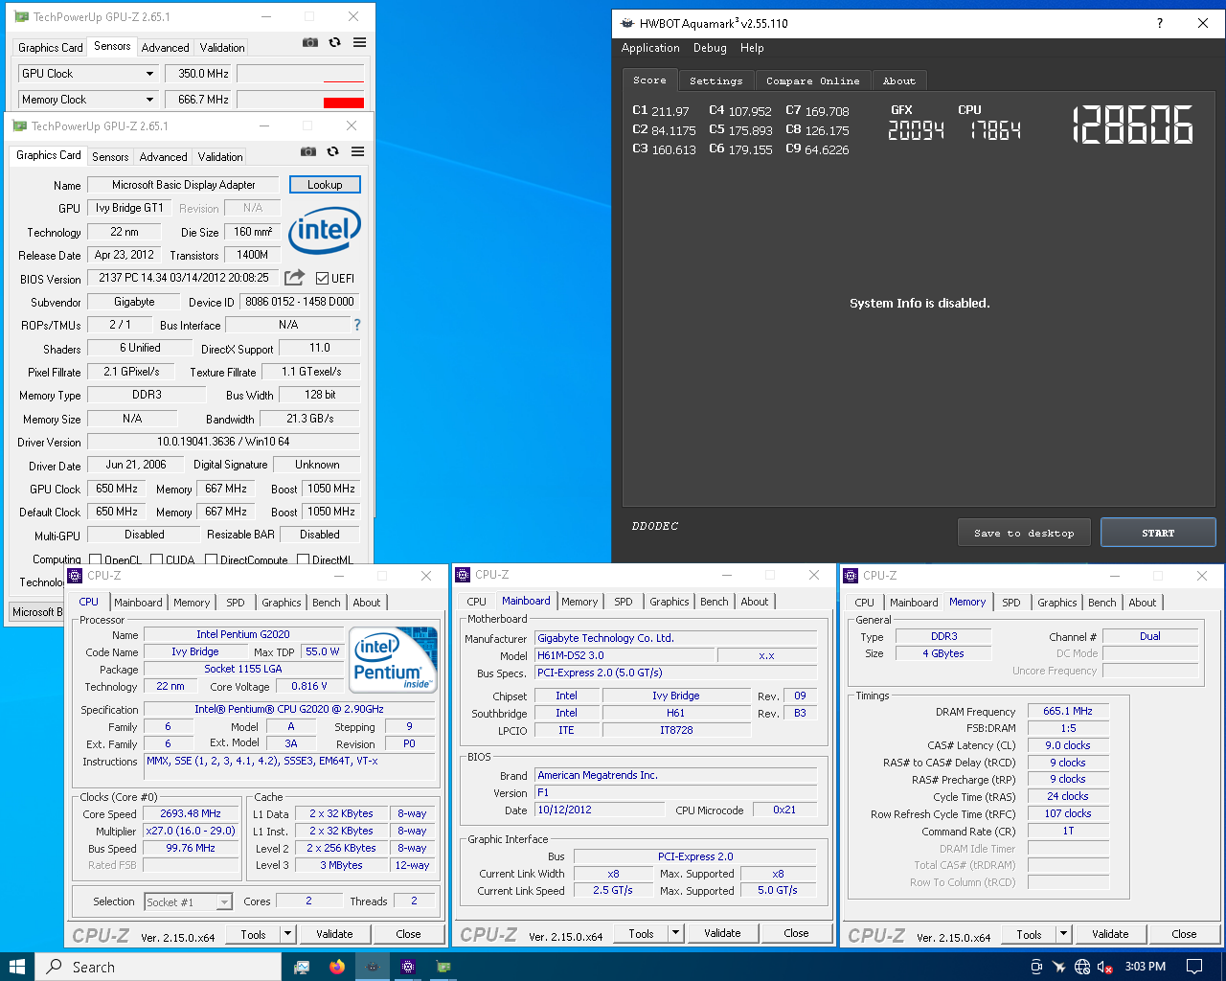Open Tools dropdown arrow in CPU-Z CPU window
Screen dimensions: 1226x981
click(x=287, y=934)
